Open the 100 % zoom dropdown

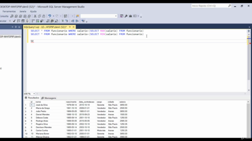click(34, 94)
